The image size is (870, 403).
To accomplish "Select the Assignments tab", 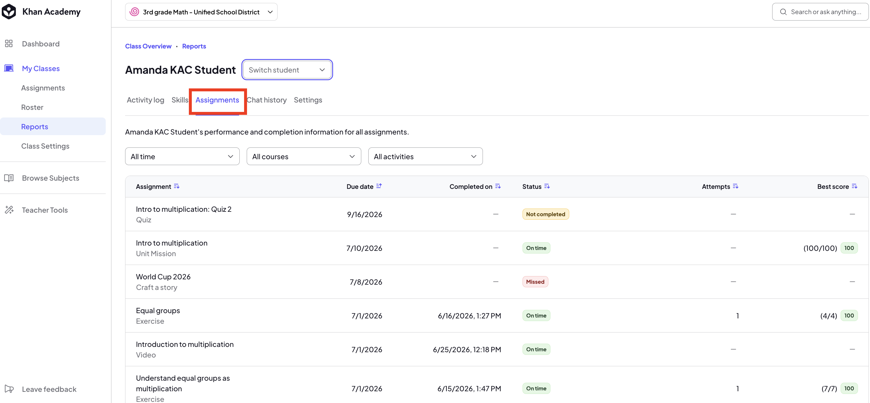I will (x=217, y=100).
